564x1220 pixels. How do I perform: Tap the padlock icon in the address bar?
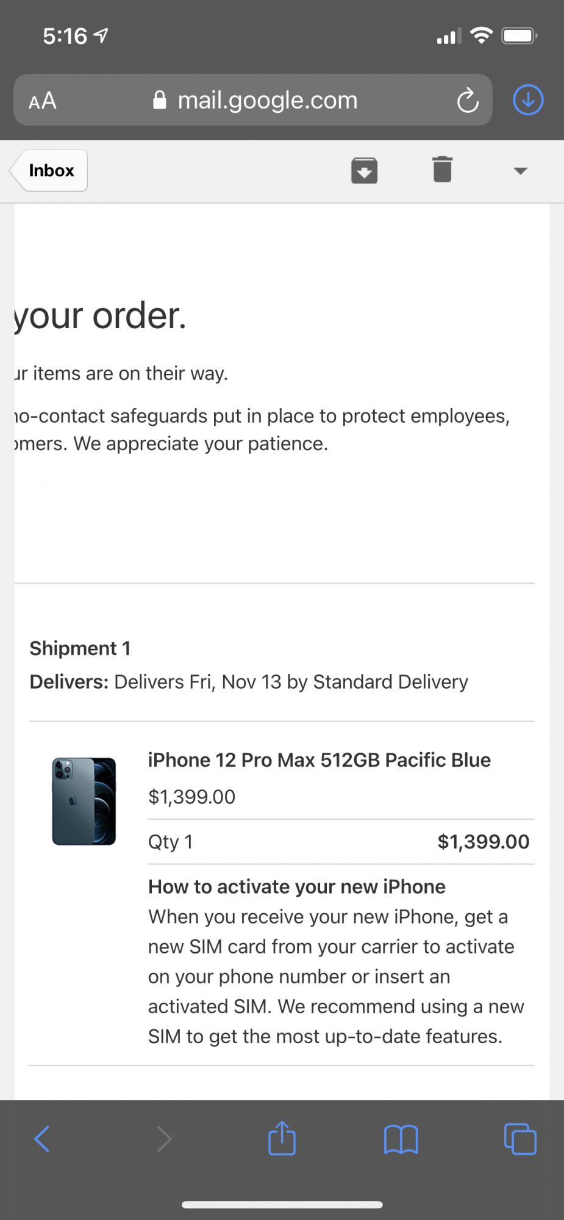160,100
